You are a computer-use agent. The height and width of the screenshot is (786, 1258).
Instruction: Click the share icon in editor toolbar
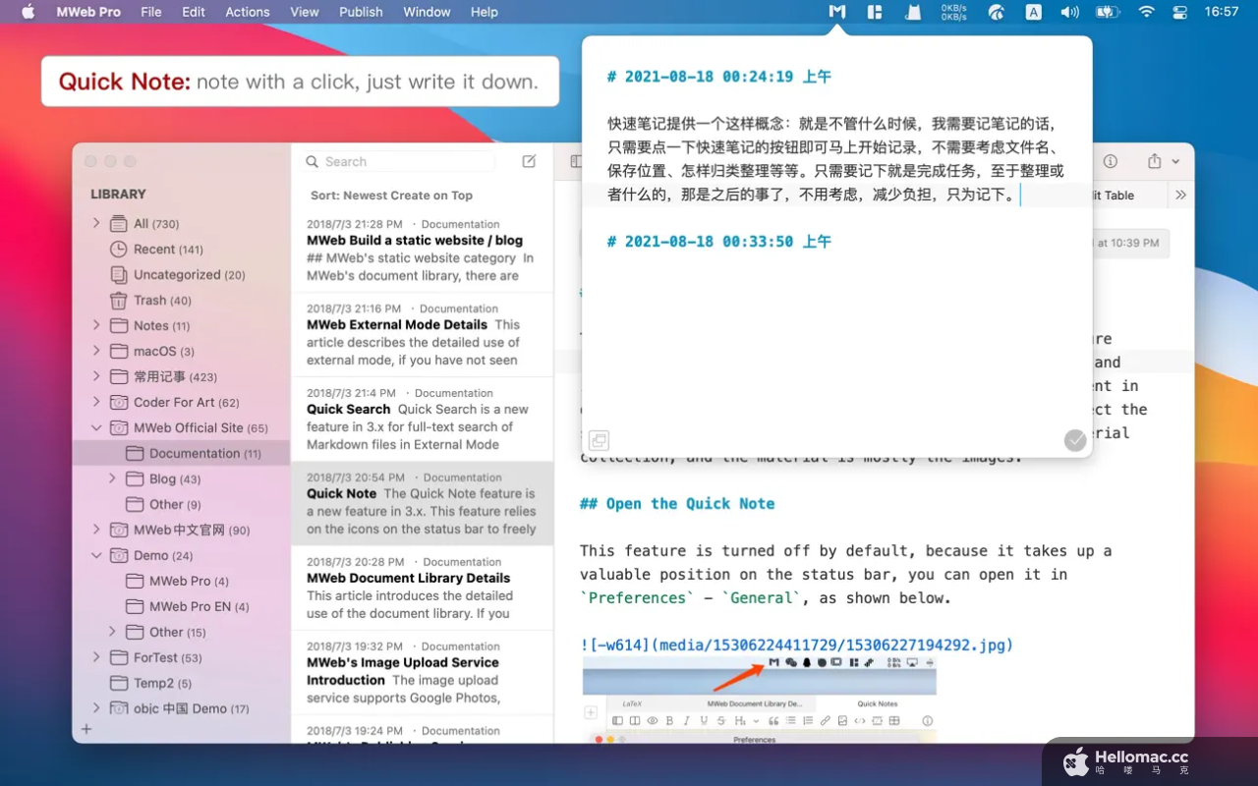click(x=1155, y=161)
